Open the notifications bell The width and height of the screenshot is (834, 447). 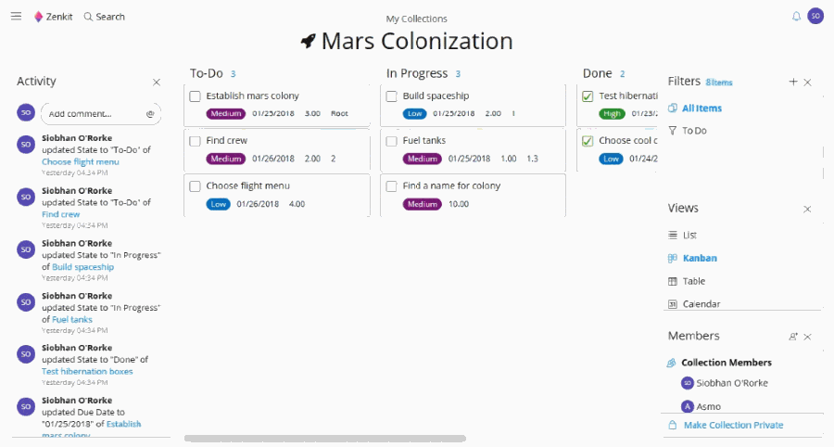(x=796, y=17)
